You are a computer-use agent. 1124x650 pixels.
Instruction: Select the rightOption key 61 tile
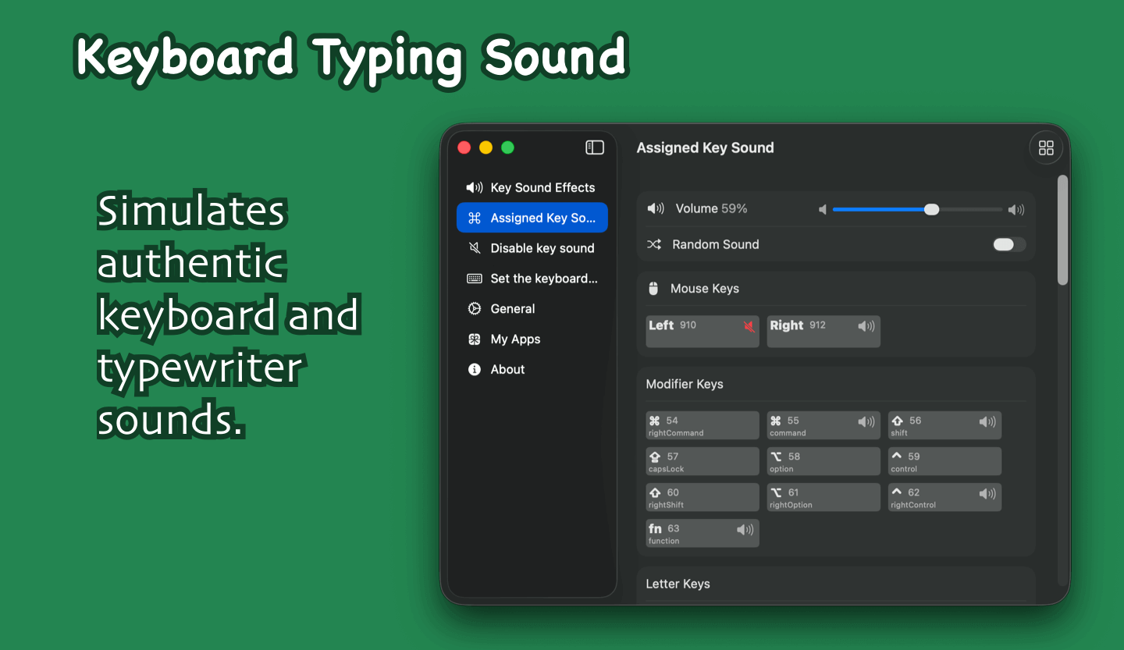pyautogui.click(x=823, y=498)
